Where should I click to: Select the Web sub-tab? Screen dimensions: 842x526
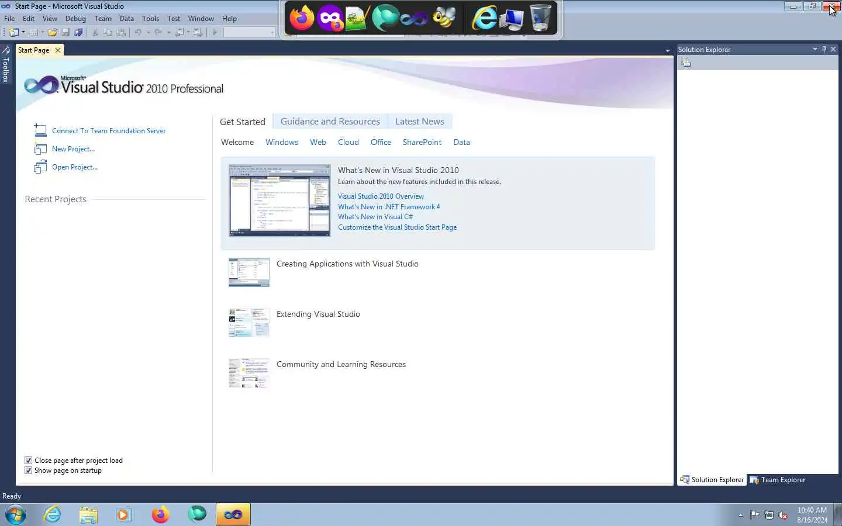(x=318, y=142)
